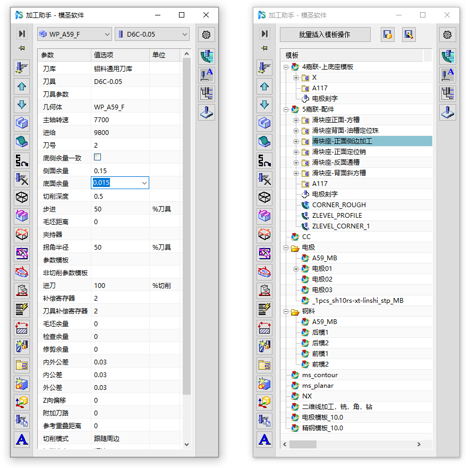Open the WP_A59_F geometry dropdown
Screen dimensions: 470x468
point(74,35)
